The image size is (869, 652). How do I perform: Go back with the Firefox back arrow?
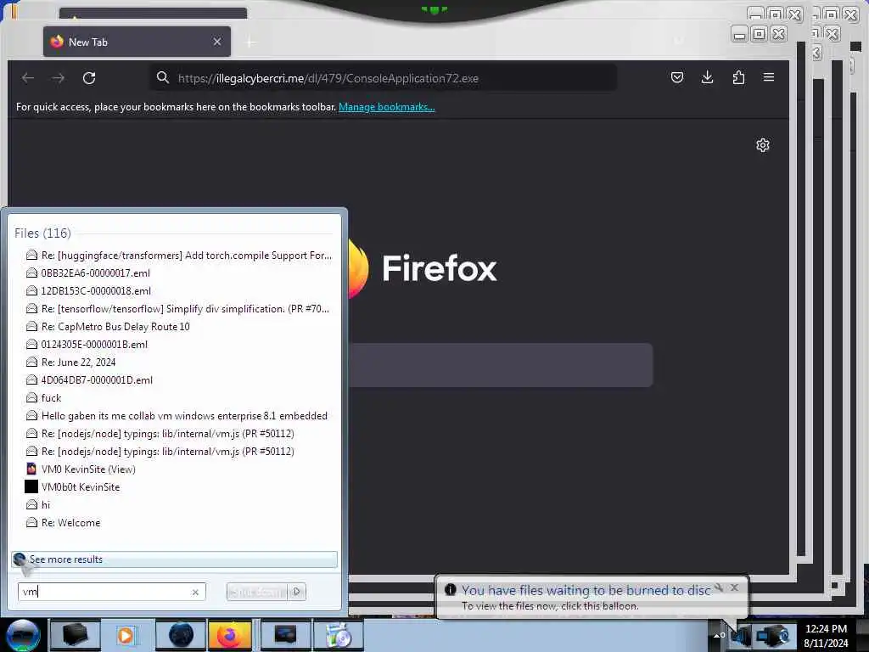pos(28,78)
